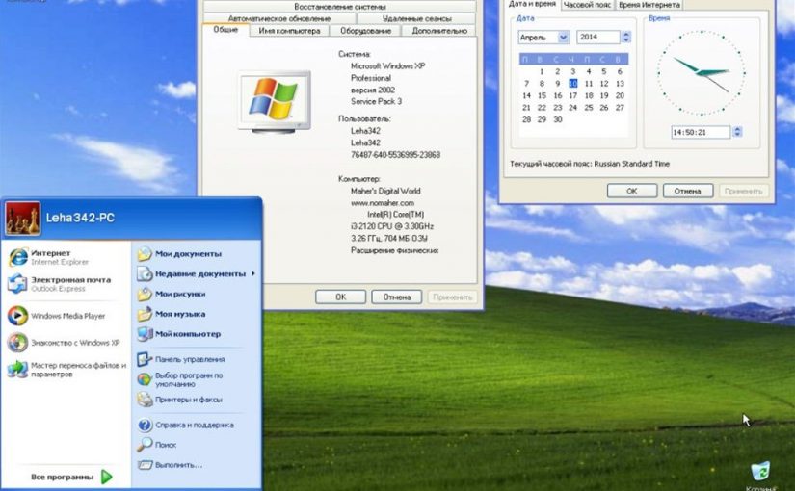This screenshot has width=795, height=491.
Task: Switch to the Часовой пояс tab
Action: click(588, 5)
